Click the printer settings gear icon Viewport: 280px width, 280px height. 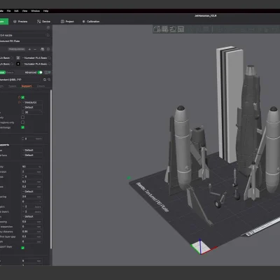(x=48, y=27)
